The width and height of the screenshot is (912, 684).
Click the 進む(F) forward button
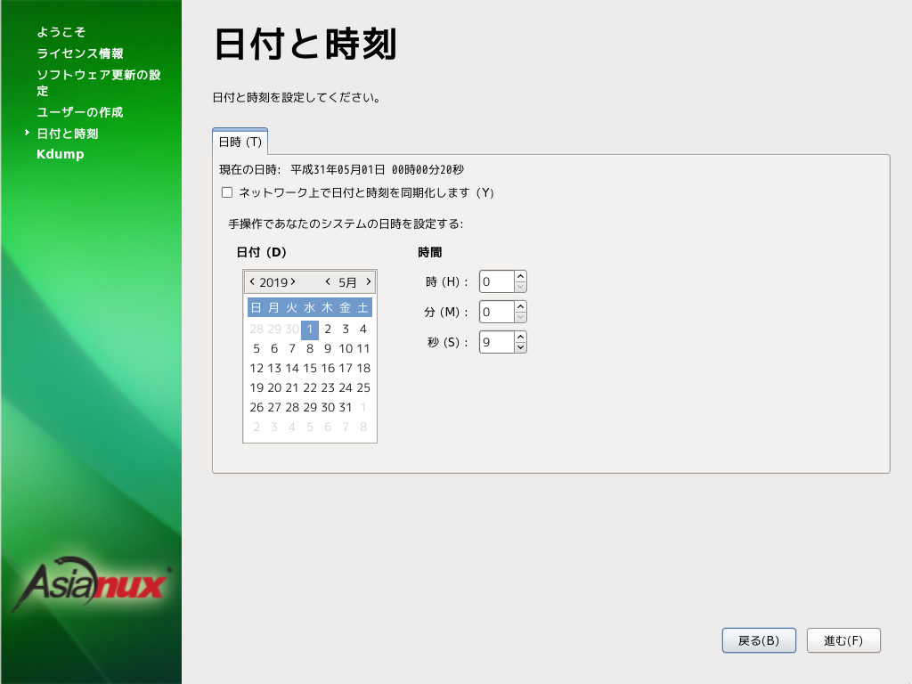843,640
